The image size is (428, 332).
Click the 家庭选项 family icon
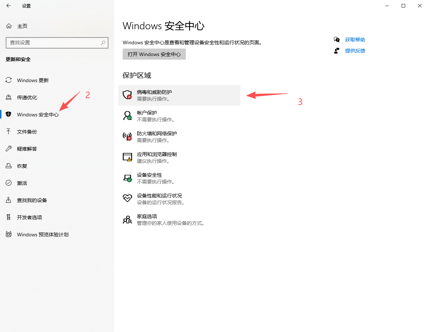click(x=127, y=219)
